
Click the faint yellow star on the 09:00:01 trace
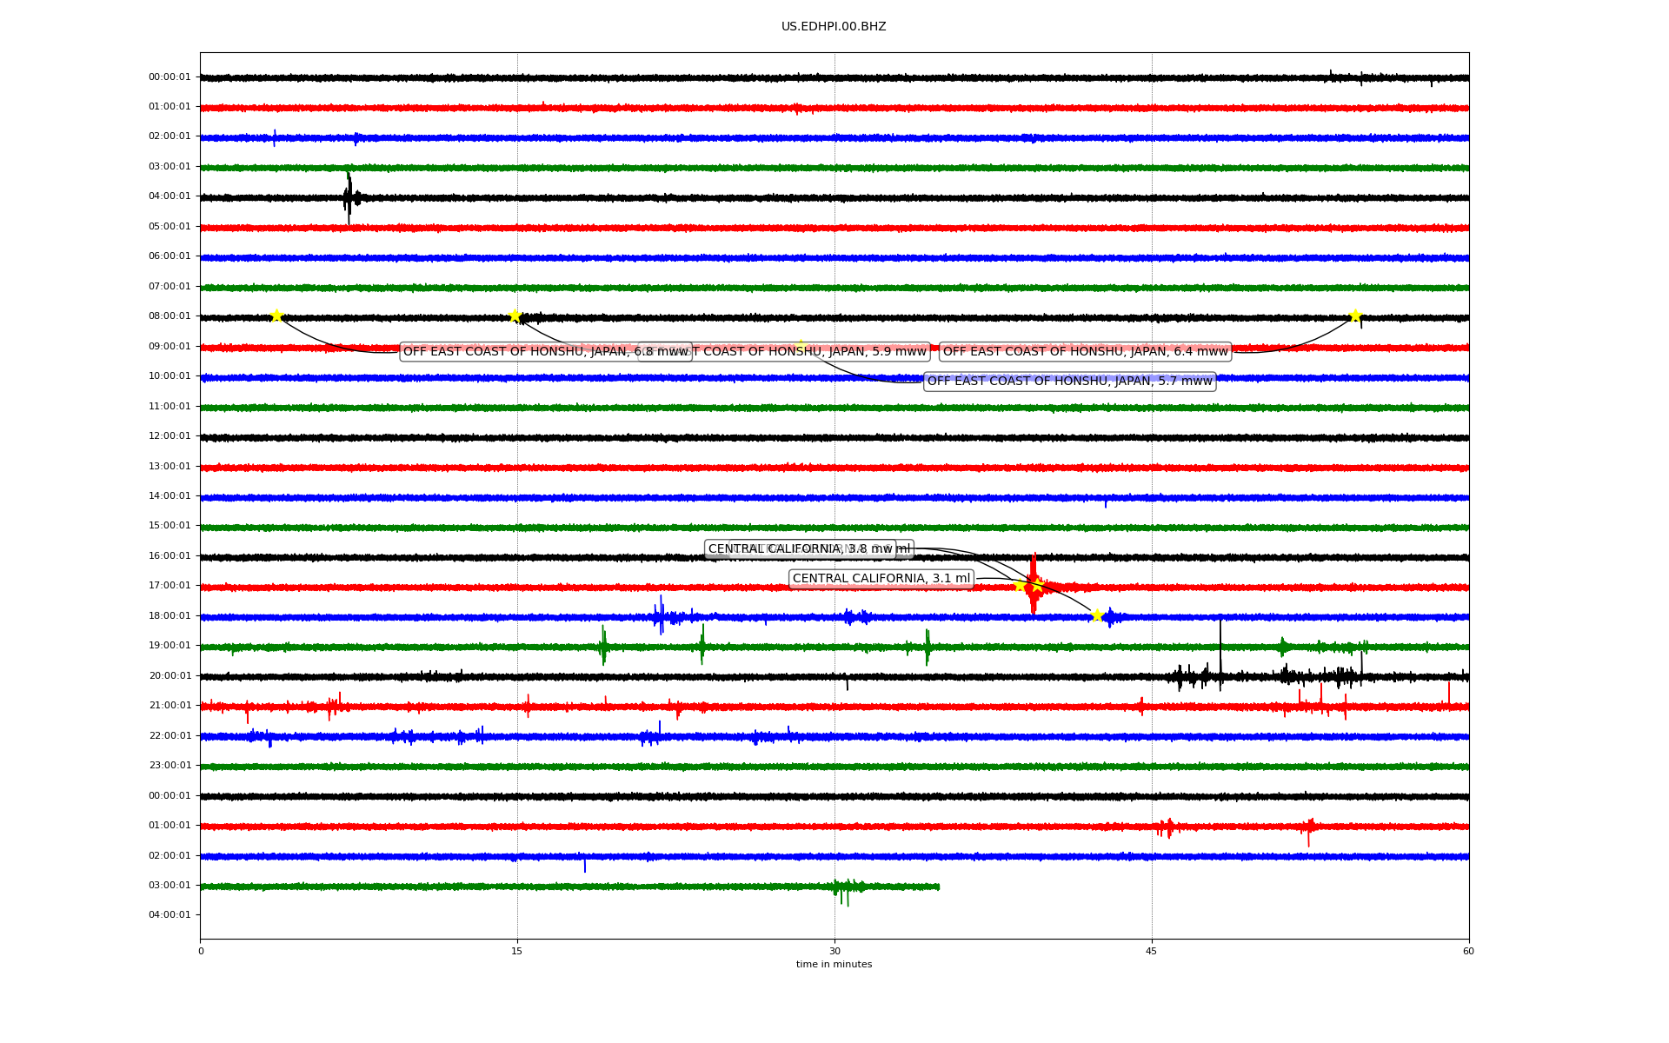(800, 345)
